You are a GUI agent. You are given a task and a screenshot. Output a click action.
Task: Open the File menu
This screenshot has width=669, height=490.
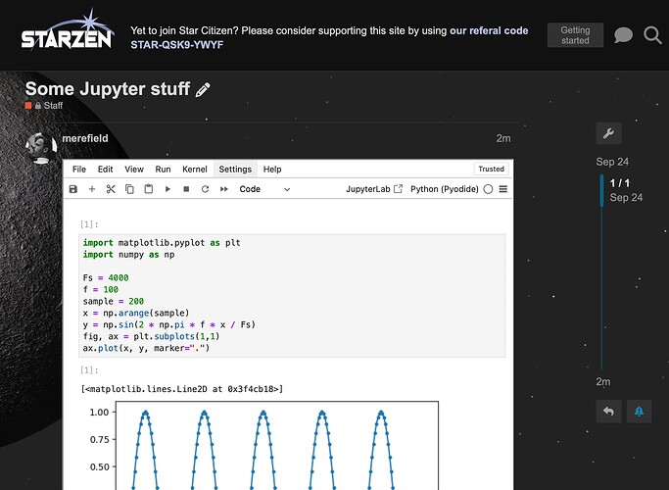pyautogui.click(x=79, y=170)
